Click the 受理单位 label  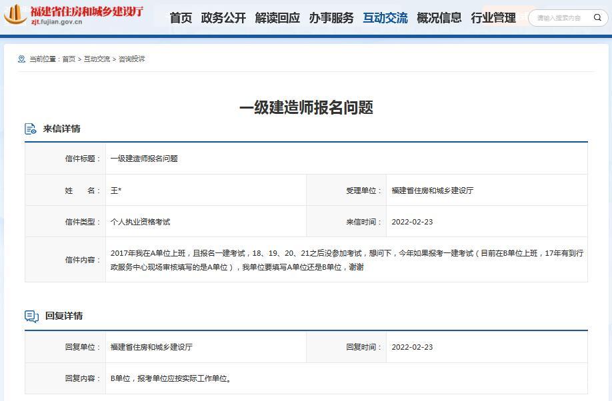point(363,191)
